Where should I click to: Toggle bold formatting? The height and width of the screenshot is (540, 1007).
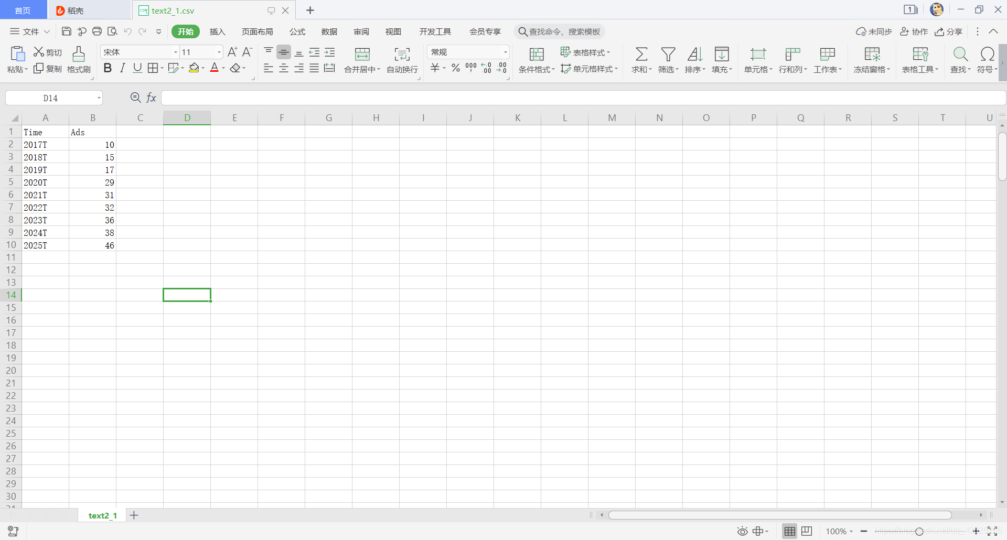click(x=108, y=68)
